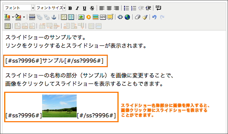Click the shopping cart icon

(x=110, y=17)
